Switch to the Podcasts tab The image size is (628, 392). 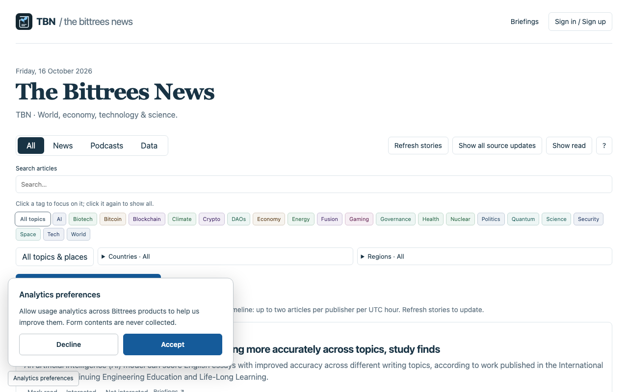pos(107,146)
